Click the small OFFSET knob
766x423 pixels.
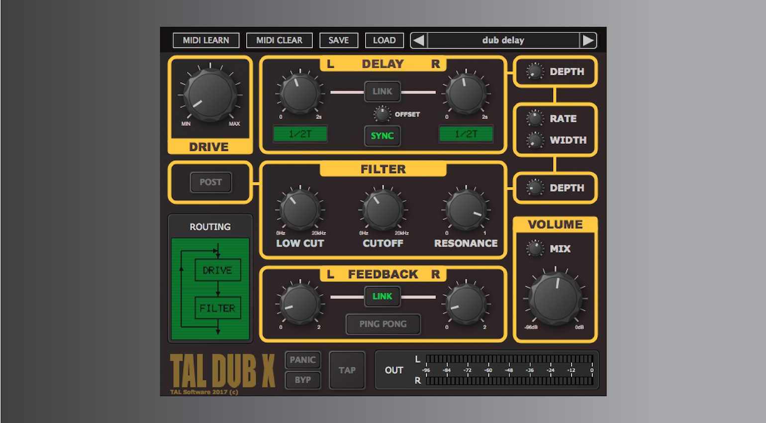coord(382,114)
